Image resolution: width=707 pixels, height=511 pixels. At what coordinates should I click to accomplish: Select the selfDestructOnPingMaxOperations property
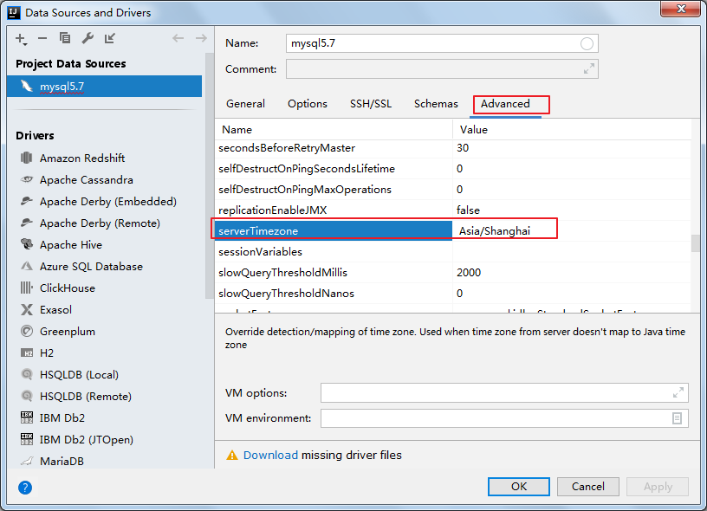point(452,190)
